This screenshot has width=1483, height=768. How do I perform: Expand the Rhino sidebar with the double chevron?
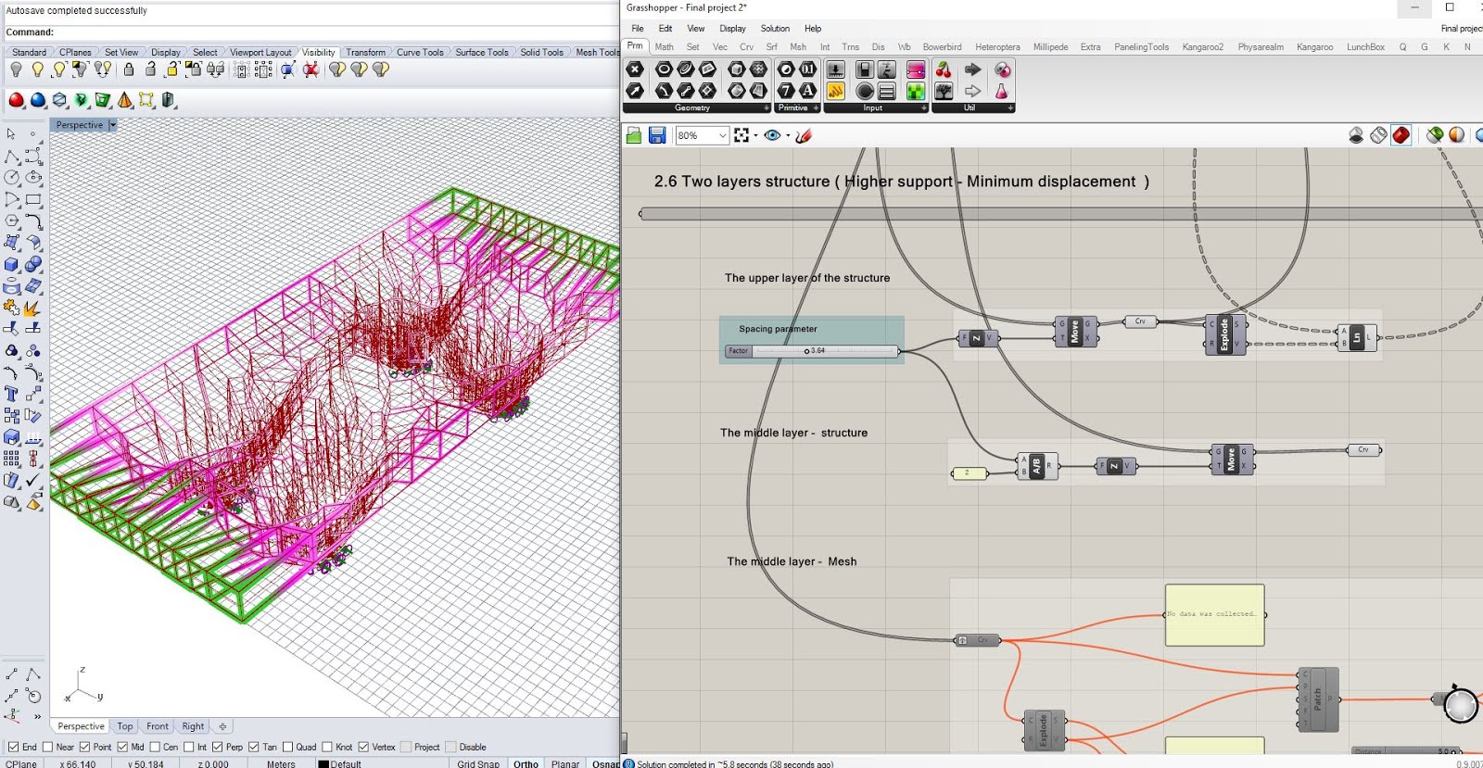[37, 716]
